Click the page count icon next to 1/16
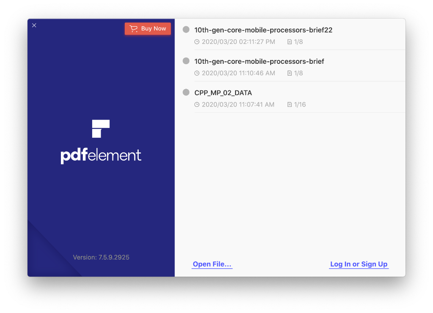433x313 pixels. (289, 105)
